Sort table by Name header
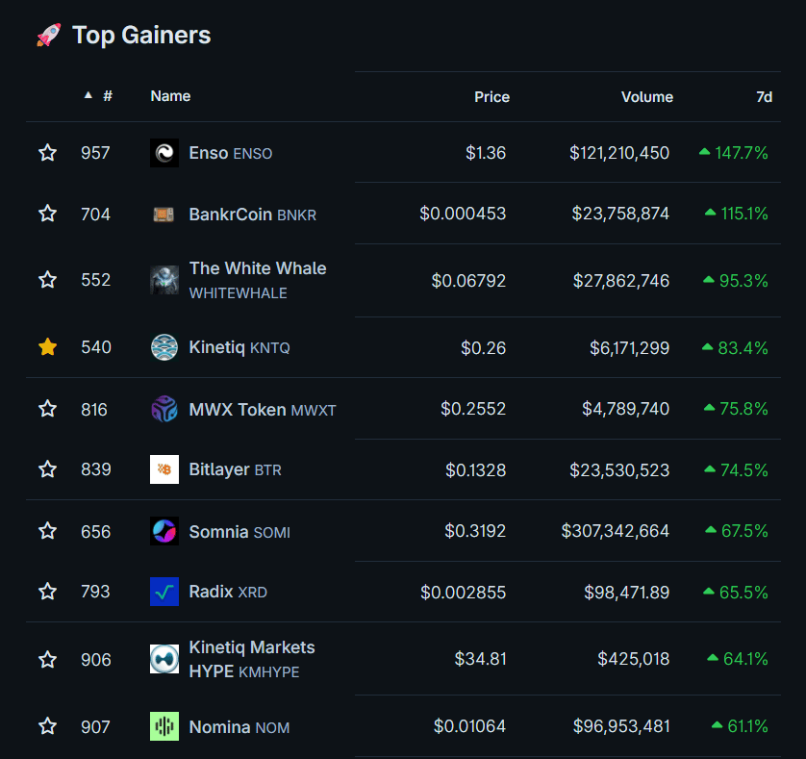 (x=170, y=96)
